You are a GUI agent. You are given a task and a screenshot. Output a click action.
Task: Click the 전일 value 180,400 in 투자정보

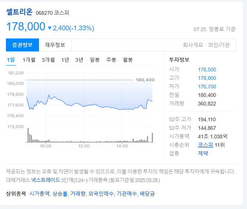[207, 95]
